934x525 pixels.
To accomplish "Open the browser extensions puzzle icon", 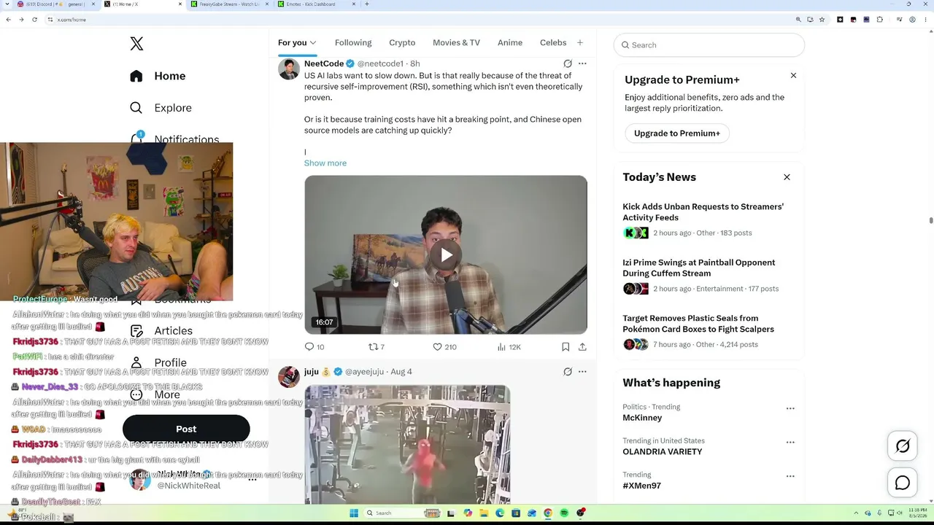I will (879, 20).
